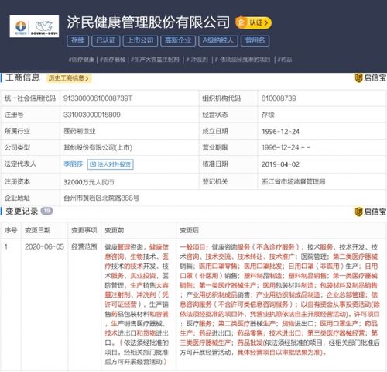Screen dimensions: 387x372
Task: Click the #生产大容量注射剂 hashtag
Action: (155, 60)
